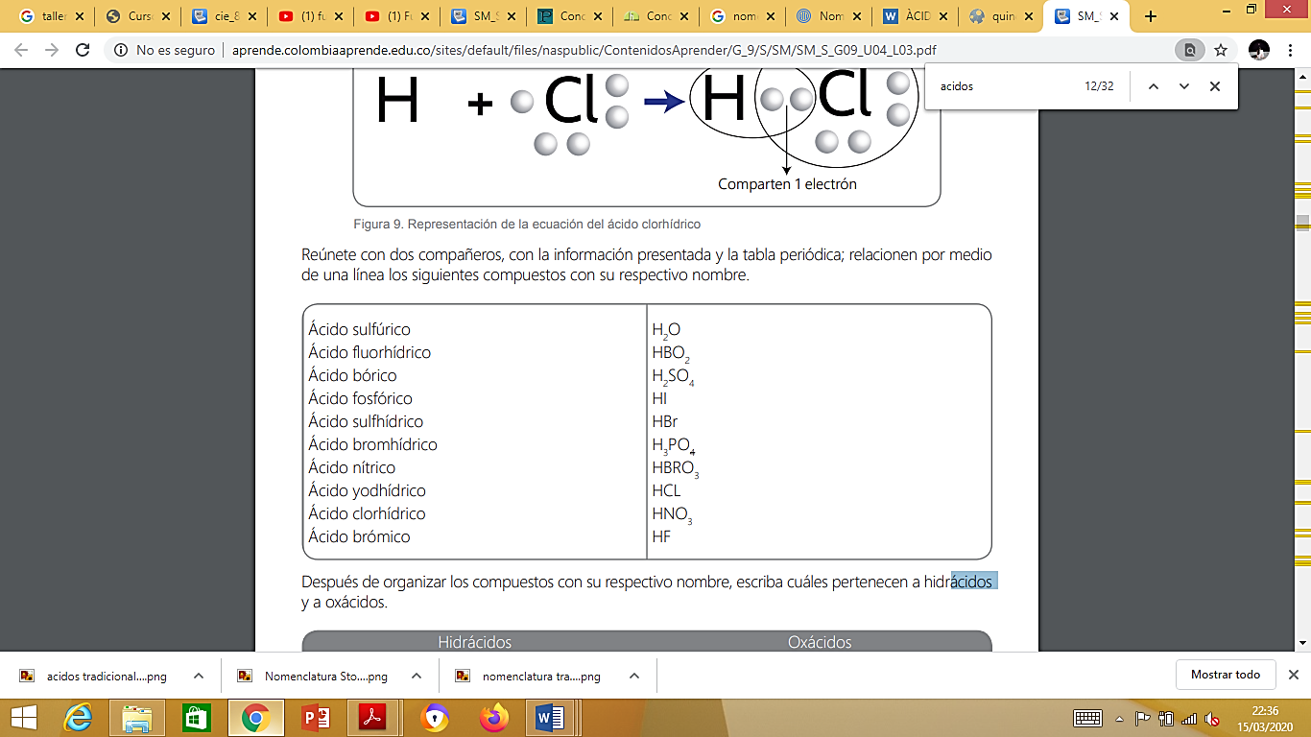Open the network signal tray icon
Image resolution: width=1311 pixels, height=737 pixels.
click(1189, 718)
